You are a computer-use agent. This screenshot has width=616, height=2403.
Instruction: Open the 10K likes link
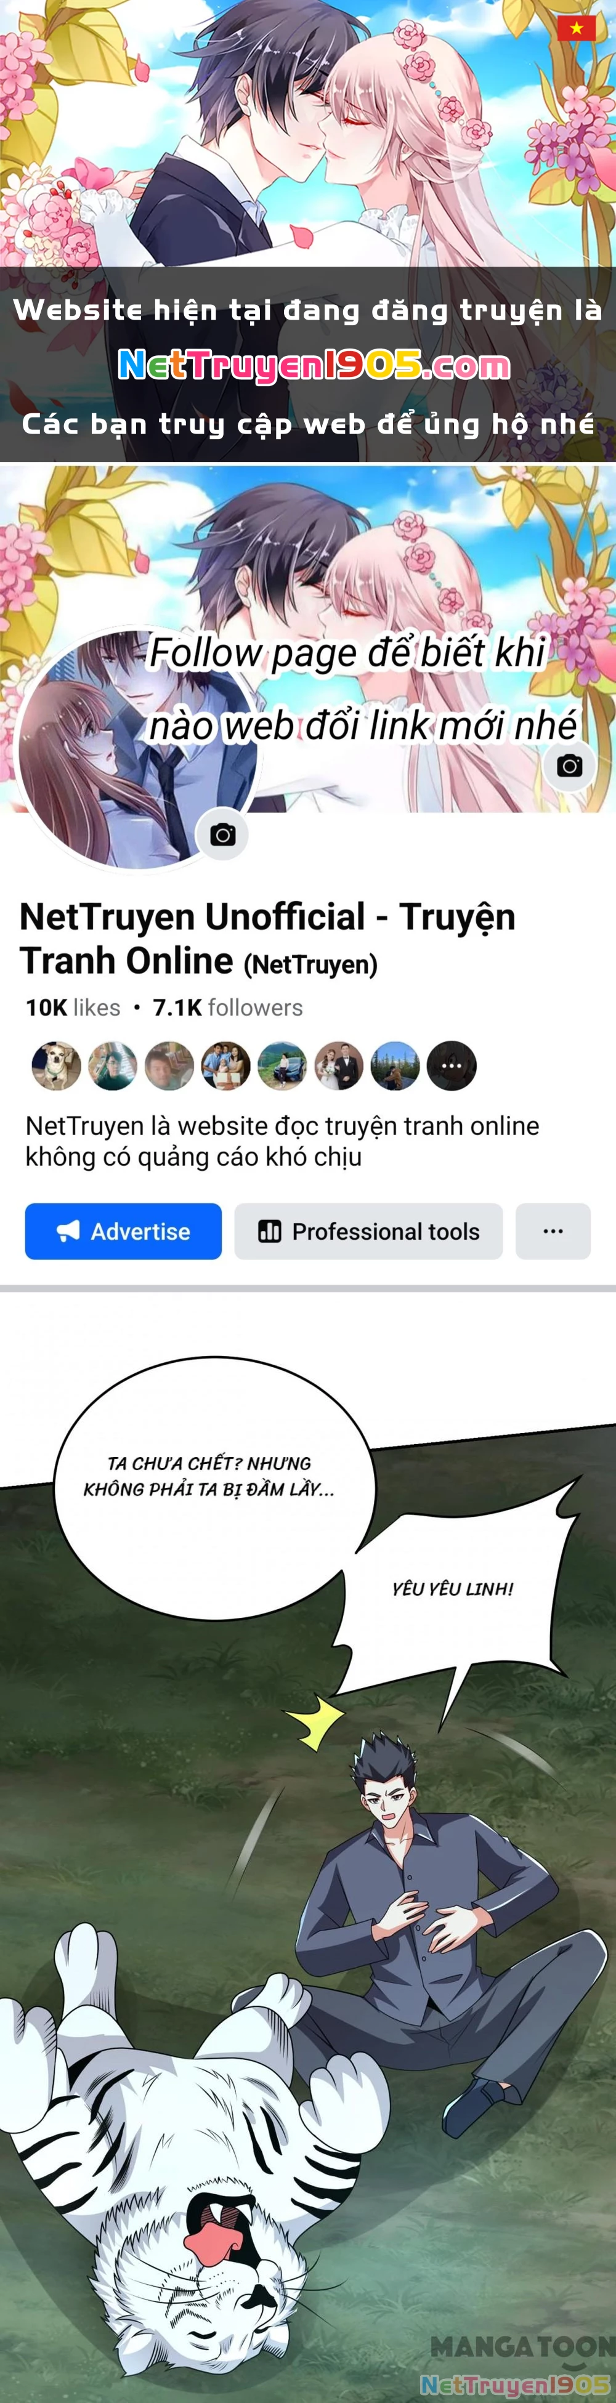[x=73, y=1008]
